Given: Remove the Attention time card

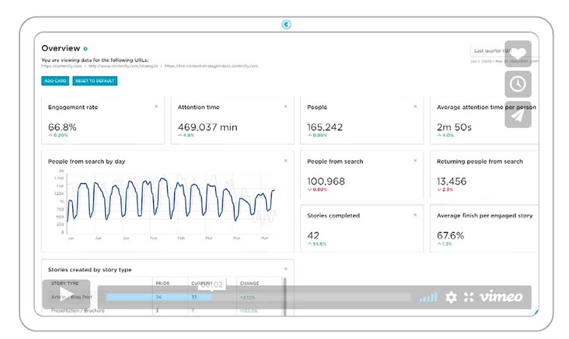Looking at the screenshot, I should pos(286,106).
